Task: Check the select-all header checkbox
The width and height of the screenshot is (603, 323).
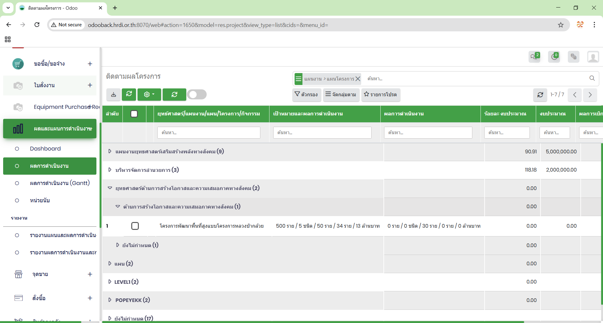Action: click(134, 114)
